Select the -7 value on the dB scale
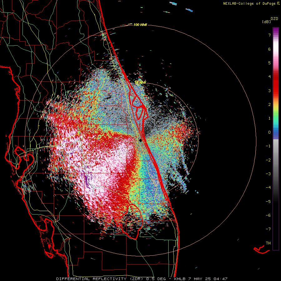281x281 pixels. click(x=268, y=229)
